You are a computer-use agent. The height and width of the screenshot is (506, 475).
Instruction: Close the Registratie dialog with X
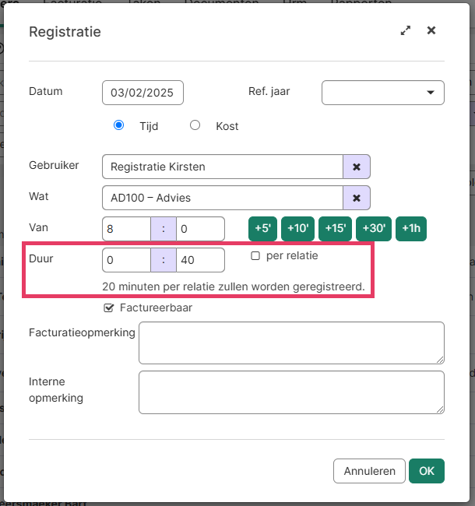431,31
